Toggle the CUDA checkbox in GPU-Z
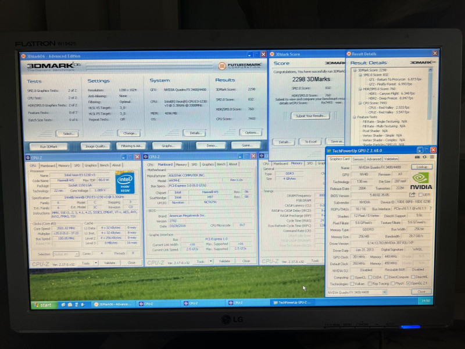Image resolution: width=465 pixels, height=349 pixels. click(370, 277)
